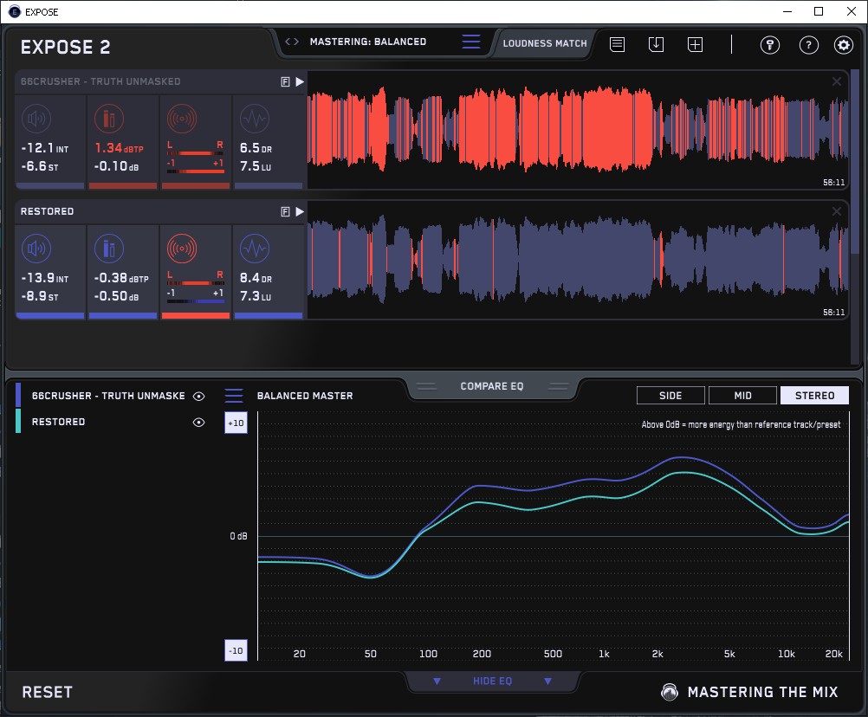Open the Balanced Master reference menu icon
The image size is (868, 717).
pos(234,396)
